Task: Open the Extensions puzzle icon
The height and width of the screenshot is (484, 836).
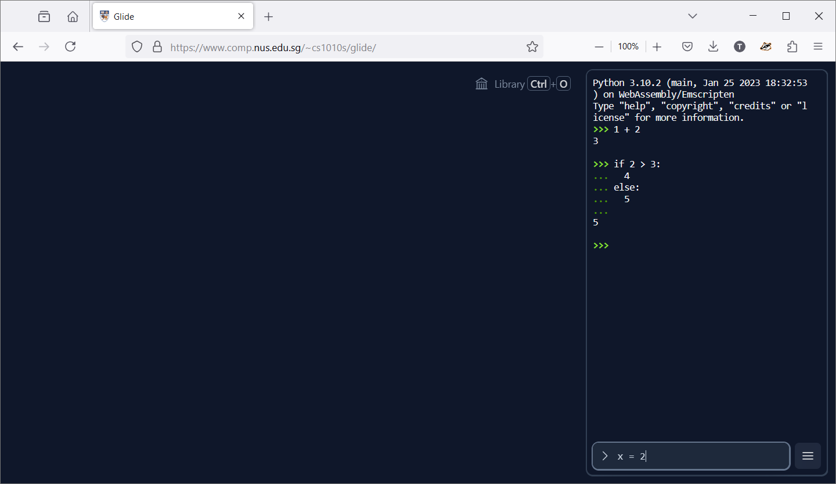Action: pos(792,46)
